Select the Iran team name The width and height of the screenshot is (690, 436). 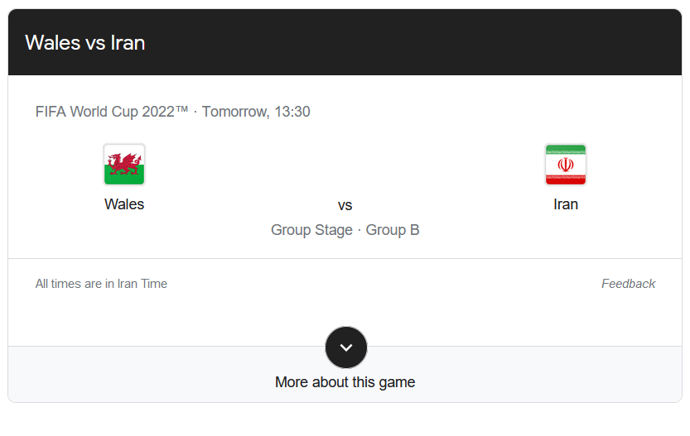click(566, 204)
